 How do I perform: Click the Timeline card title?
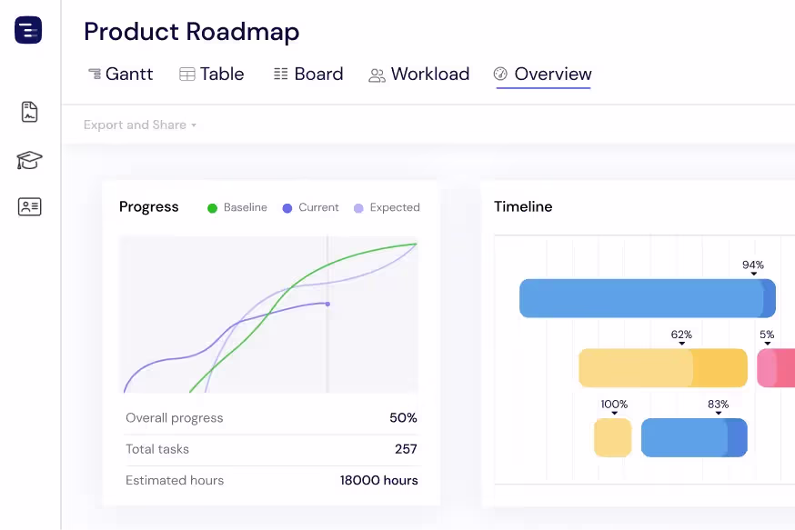click(x=523, y=206)
